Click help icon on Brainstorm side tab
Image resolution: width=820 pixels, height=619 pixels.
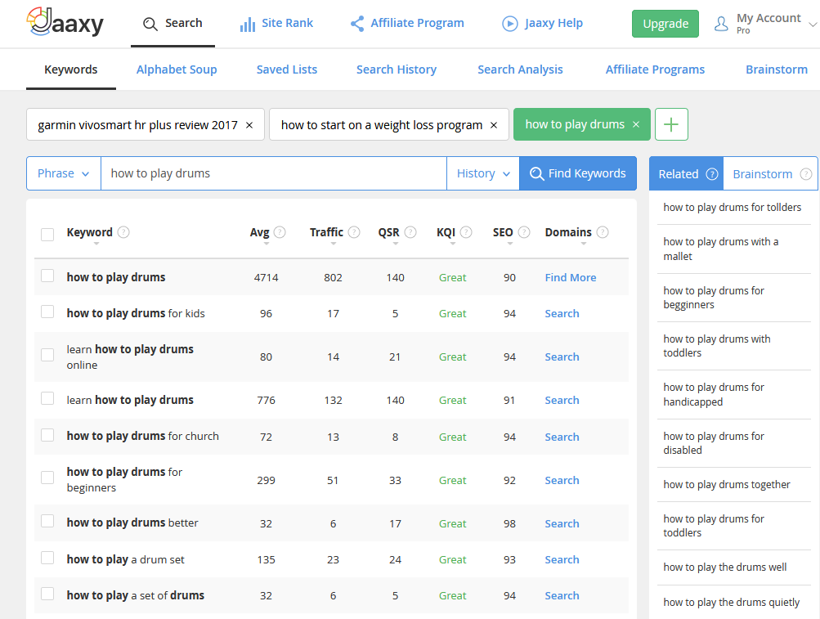[806, 174]
